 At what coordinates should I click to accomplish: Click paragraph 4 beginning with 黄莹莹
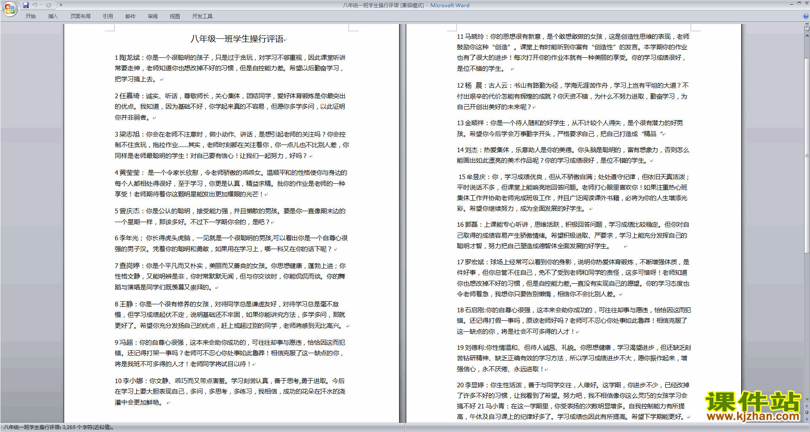click(231, 183)
